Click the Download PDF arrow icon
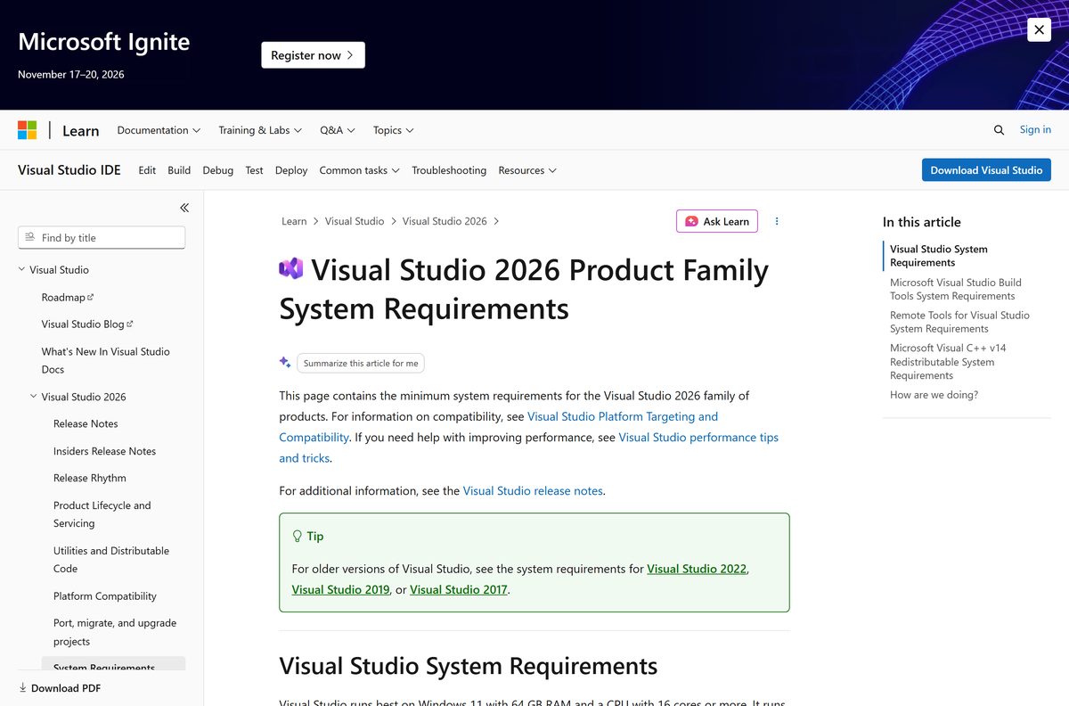This screenshot has height=706, width=1069. pyautogui.click(x=23, y=688)
